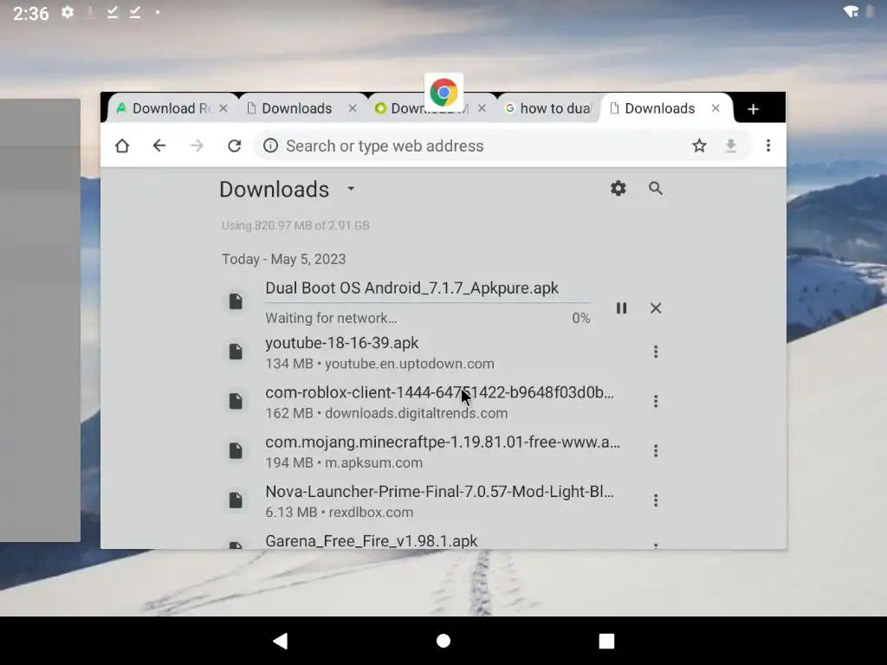Open options menu for youtube-18-16-39.apk

click(x=656, y=352)
